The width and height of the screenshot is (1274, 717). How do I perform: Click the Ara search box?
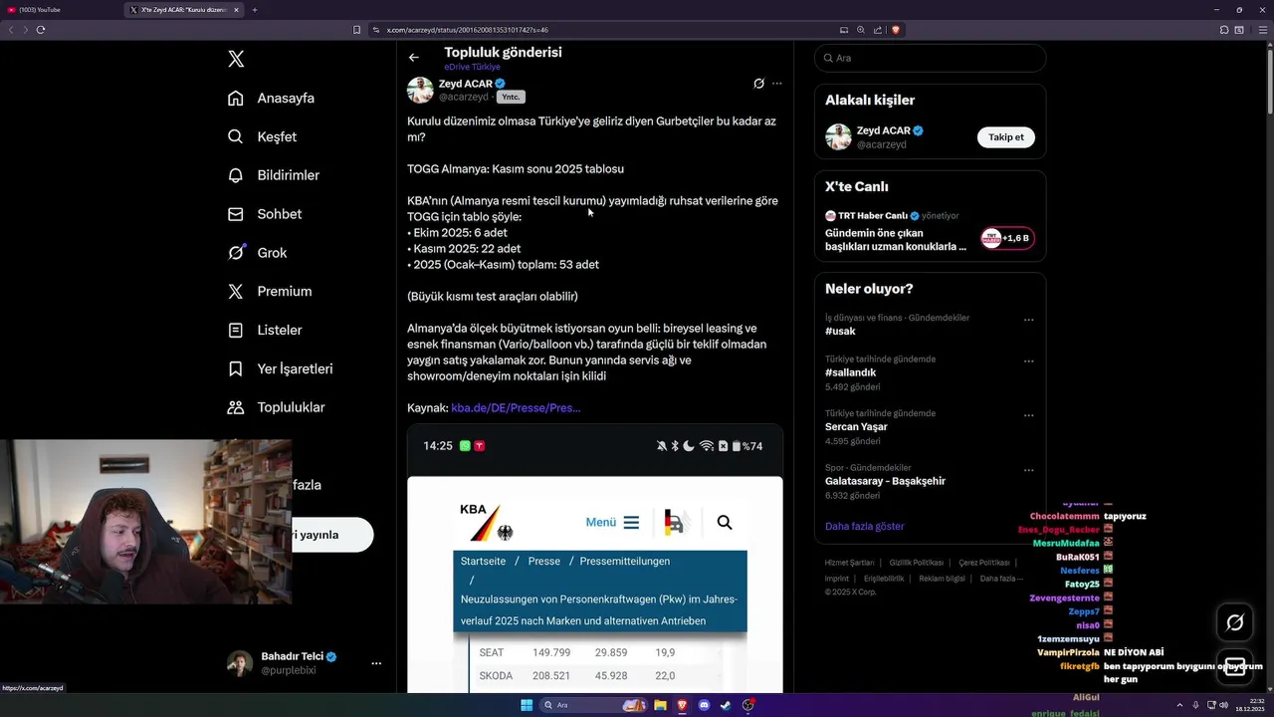pyautogui.click(x=930, y=58)
